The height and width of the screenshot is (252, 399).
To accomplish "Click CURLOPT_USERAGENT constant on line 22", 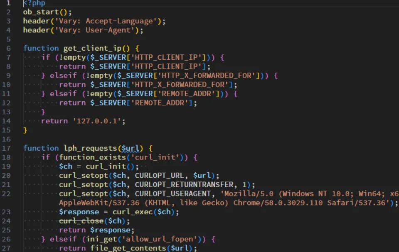I will point(173,194).
